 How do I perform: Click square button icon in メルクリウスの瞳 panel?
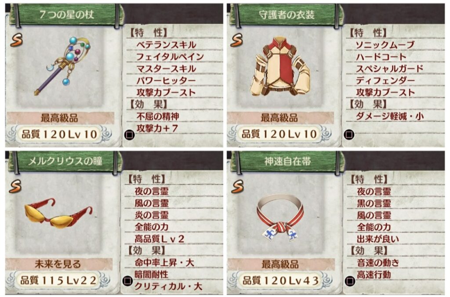click(127, 281)
